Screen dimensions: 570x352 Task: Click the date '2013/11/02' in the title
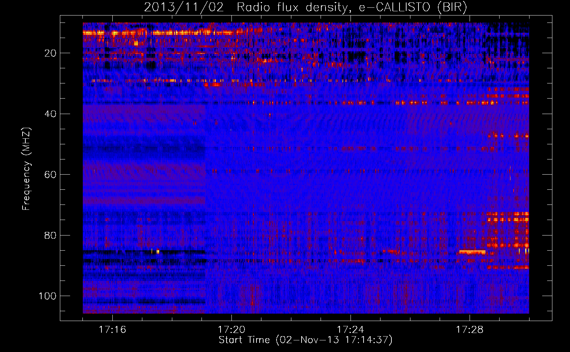point(184,7)
